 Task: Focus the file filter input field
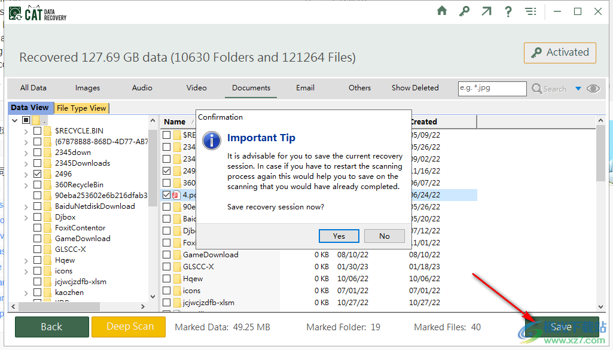pos(492,89)
